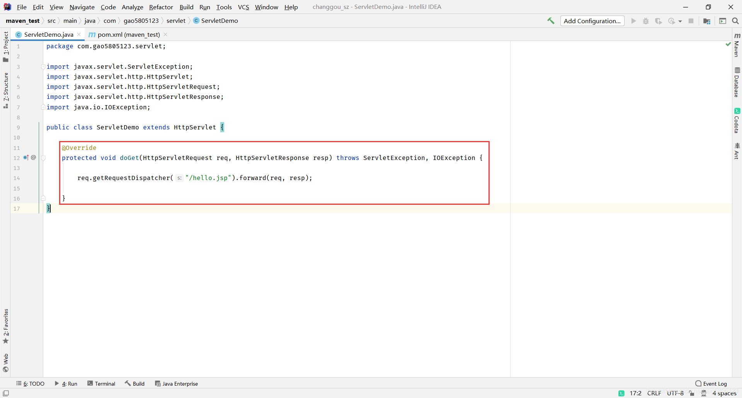Viewport: 742px width, 398px height.
Task: Toggle the read-only lock icon
Action: 692,393
